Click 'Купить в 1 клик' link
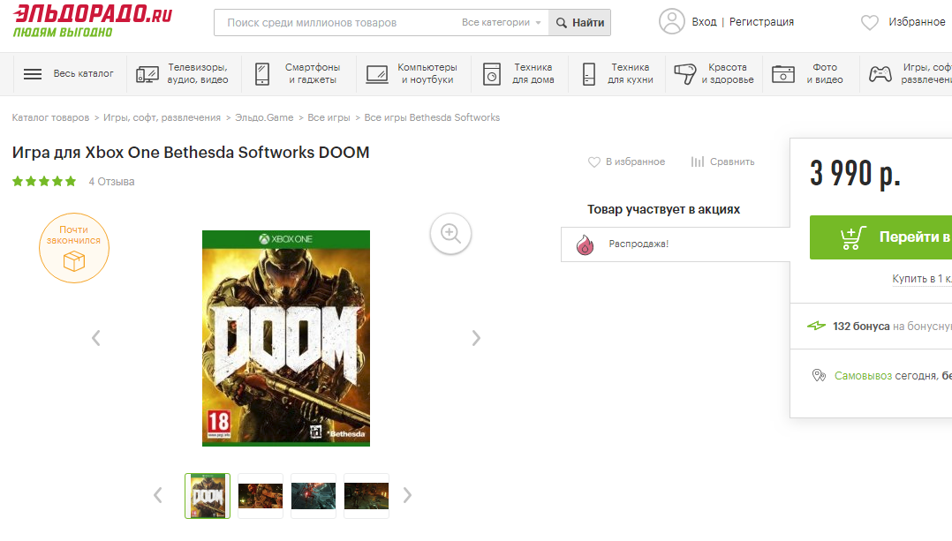The width and height of the screenshot is (952, 541). point(922,278)
